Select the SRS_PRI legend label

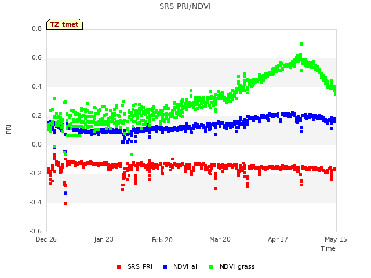(x=140, y=266)
